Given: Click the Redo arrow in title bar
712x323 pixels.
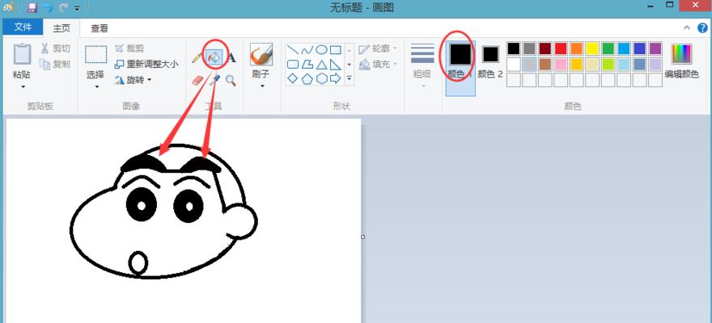Looking at the screenshot, I should point(64,8).
